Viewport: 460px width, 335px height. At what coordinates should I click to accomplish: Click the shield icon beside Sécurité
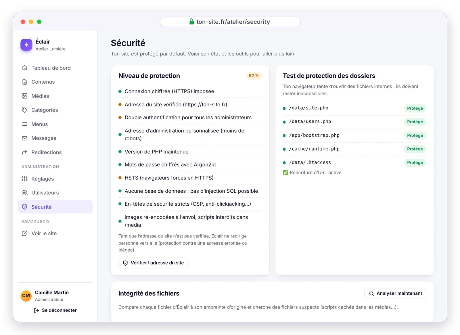pos(25,207)
